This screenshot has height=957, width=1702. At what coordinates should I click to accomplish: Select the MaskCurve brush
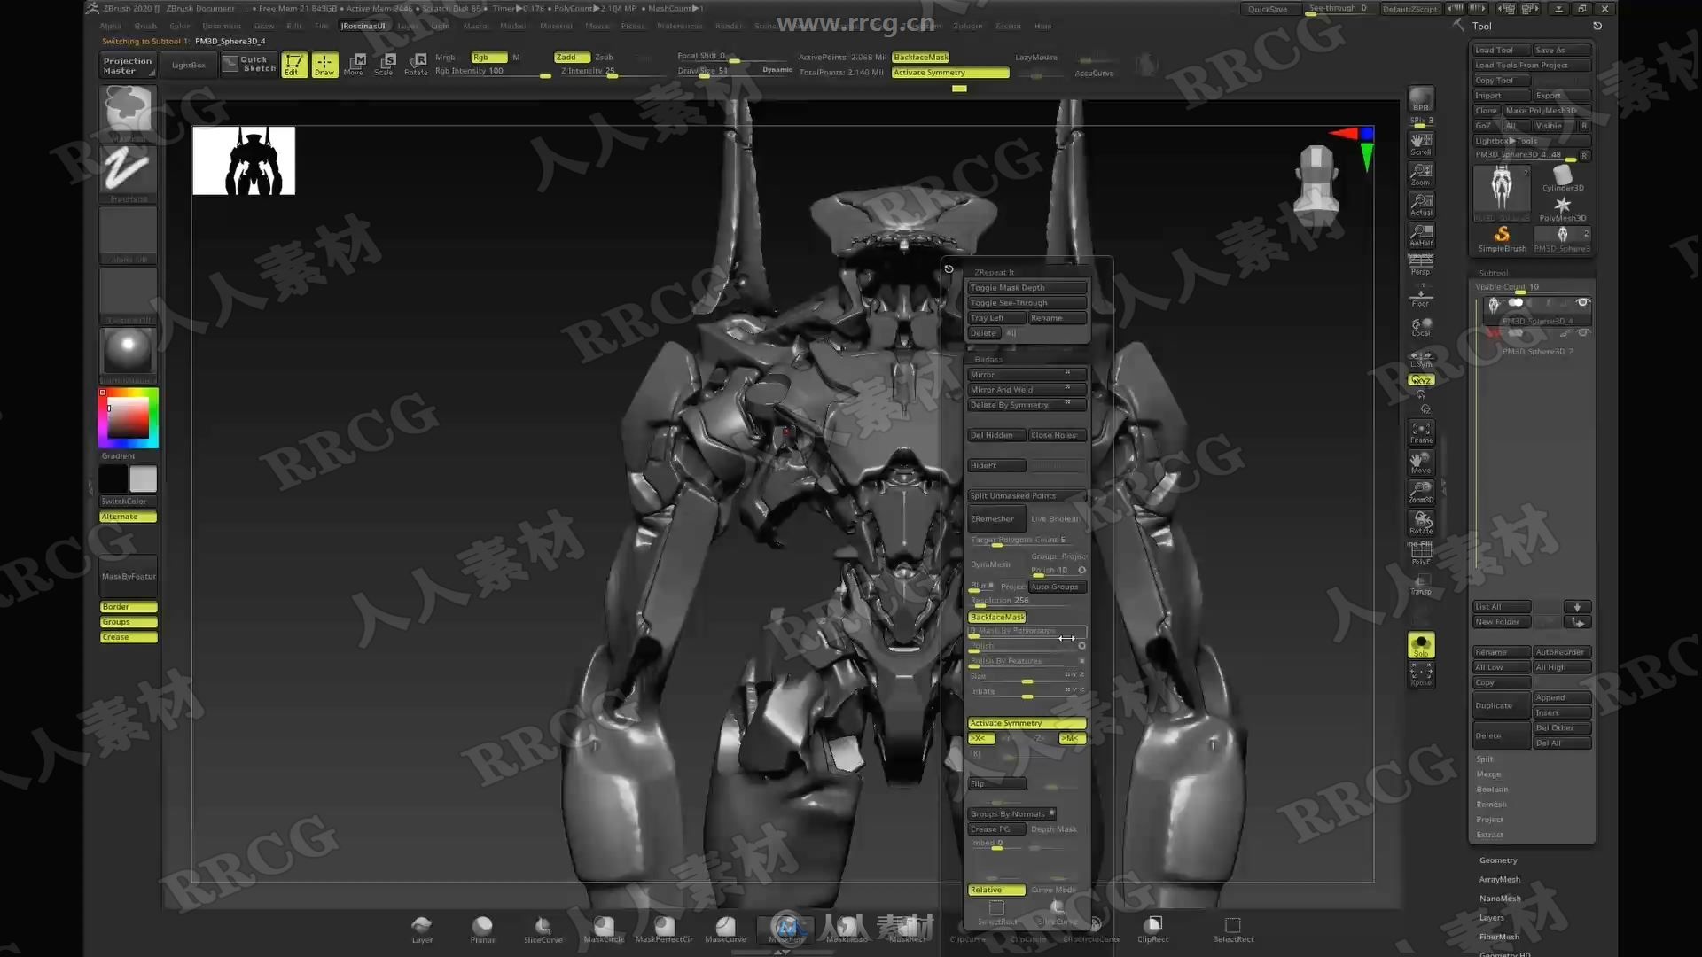(x=725, y=930)
